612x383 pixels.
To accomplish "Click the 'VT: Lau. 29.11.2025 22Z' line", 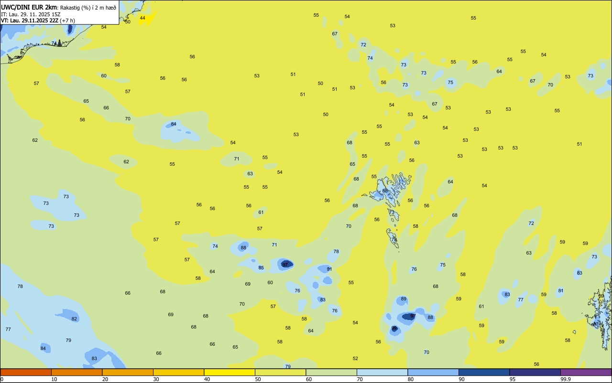I will 29,20.
